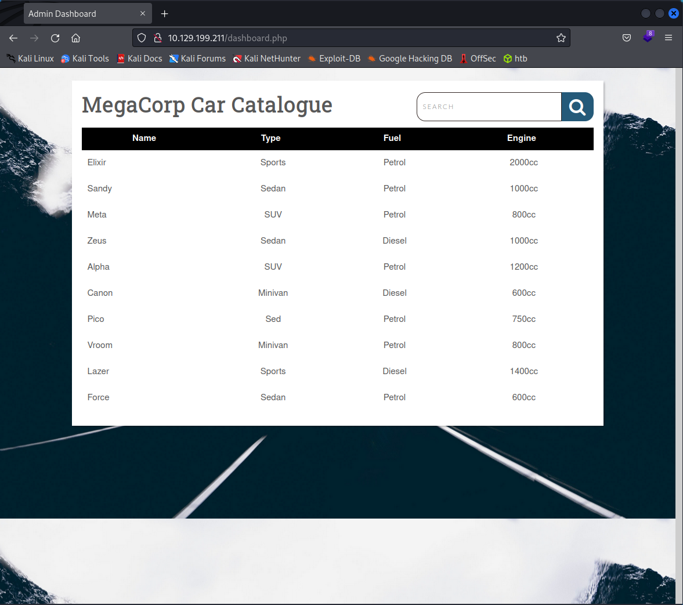Open the htb bookmark
The width and height of the screenshot is (683, 605).
[x=515, y=59]
